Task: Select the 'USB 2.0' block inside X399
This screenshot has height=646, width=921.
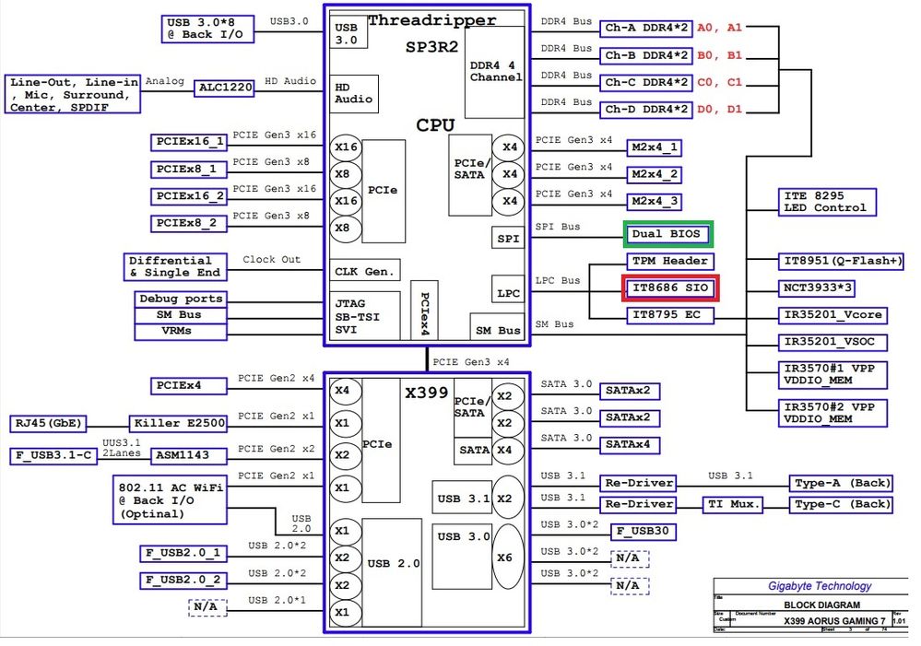Action: click(393, 572)
